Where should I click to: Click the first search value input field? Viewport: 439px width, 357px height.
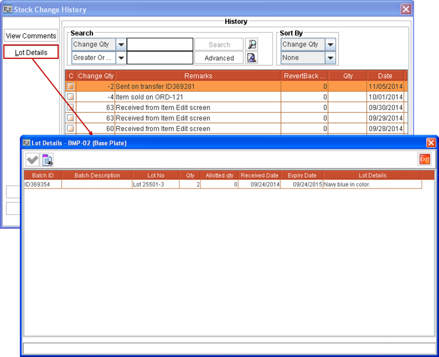160,44
